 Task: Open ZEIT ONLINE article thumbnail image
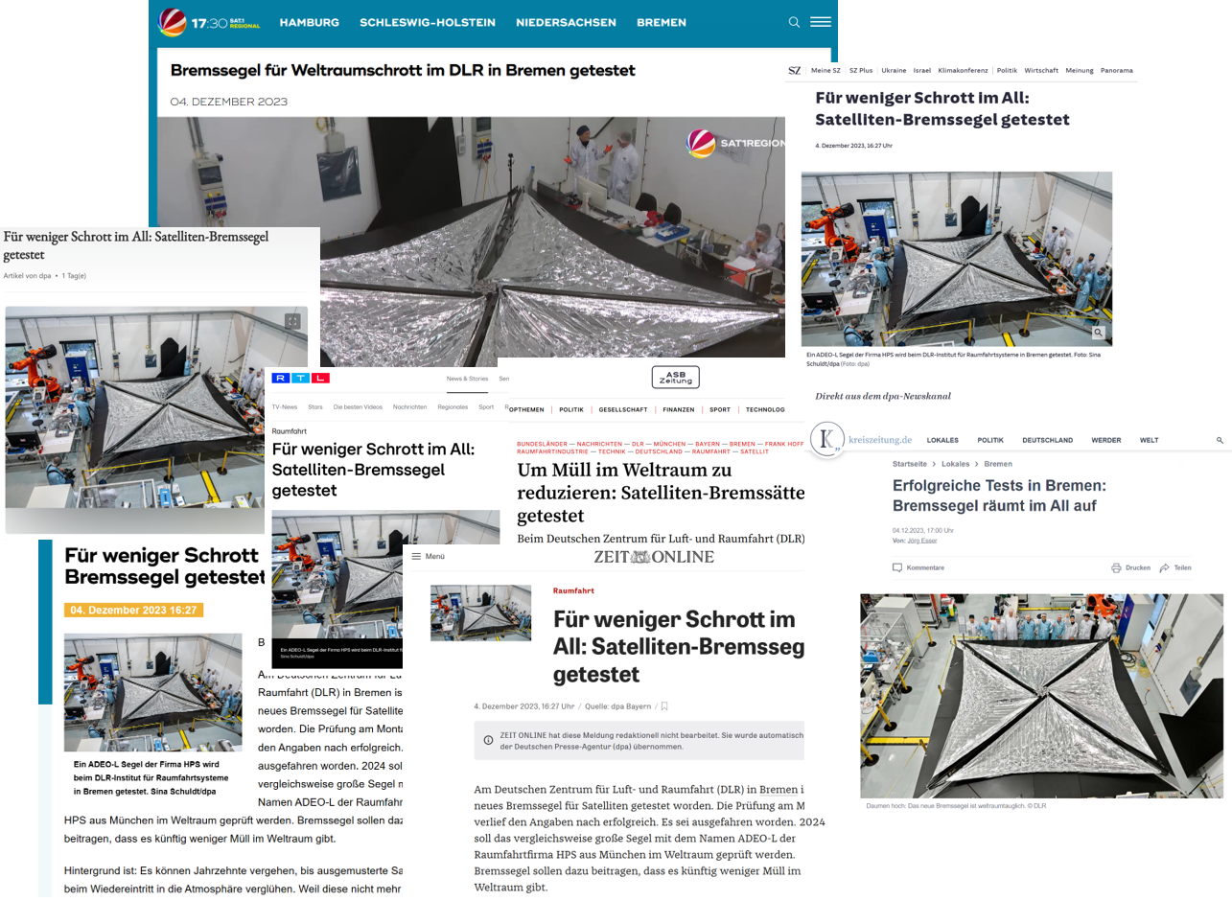click(x=480, y=612)
